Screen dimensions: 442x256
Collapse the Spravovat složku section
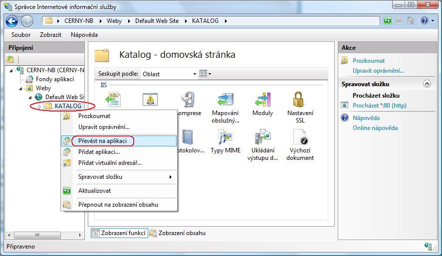point(427,84)
